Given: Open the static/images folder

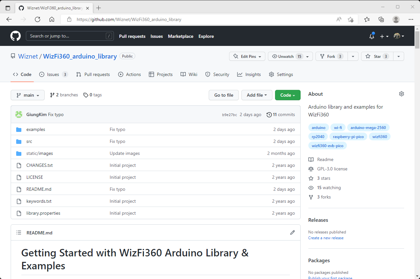Looking at the screenshot, I should (39, 153).
